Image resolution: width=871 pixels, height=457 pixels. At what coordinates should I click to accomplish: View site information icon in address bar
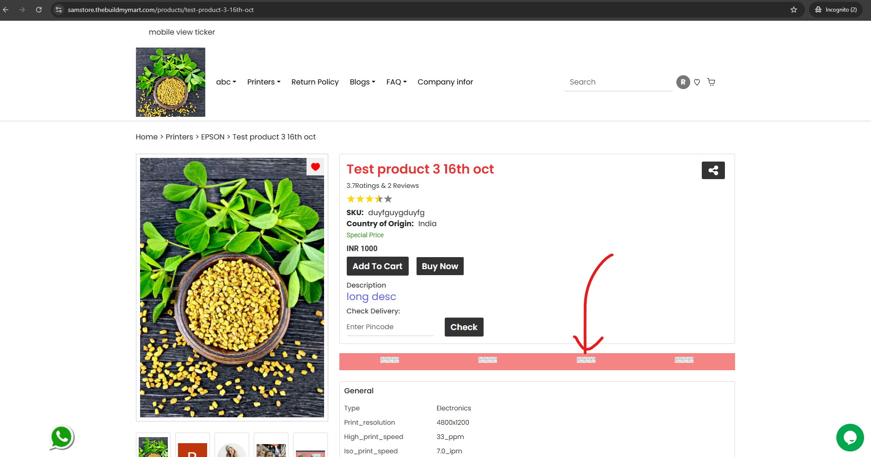(58, 10)
